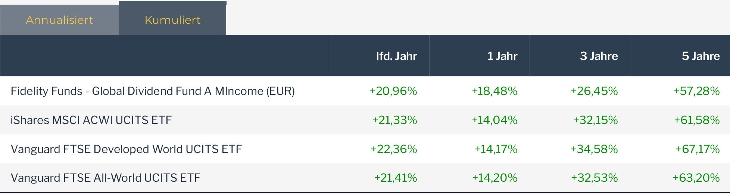Select the +67,17% five-year value
Screen dimensions: 730x194
click(697, 149)
